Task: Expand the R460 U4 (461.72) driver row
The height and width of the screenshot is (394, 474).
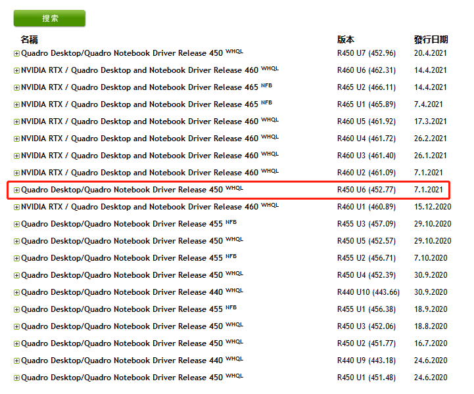Action: point(16,139)
